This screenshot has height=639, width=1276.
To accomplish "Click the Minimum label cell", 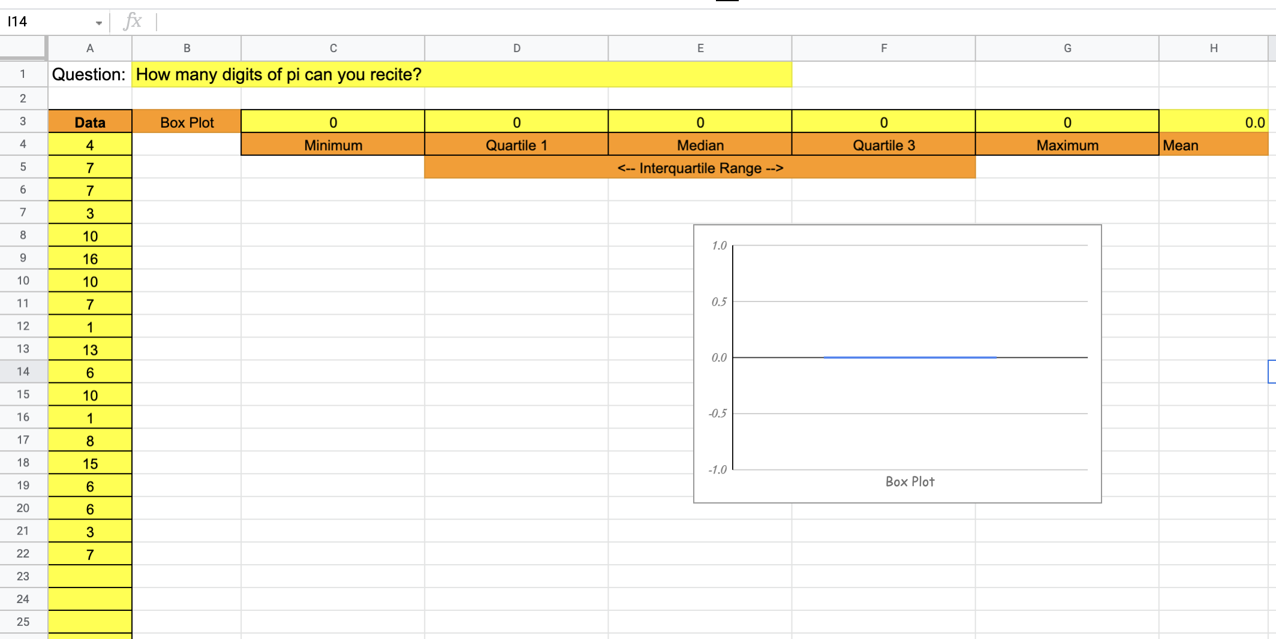I will tap(333, 145).
